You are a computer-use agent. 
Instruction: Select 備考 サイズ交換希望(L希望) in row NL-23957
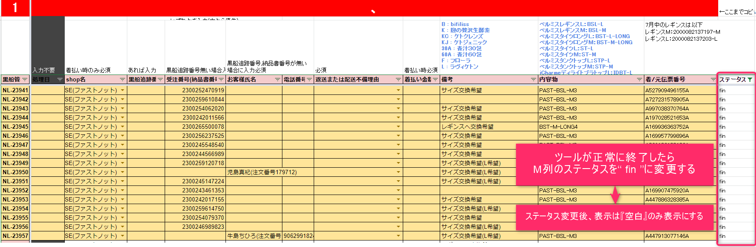(x=489, y=236)
